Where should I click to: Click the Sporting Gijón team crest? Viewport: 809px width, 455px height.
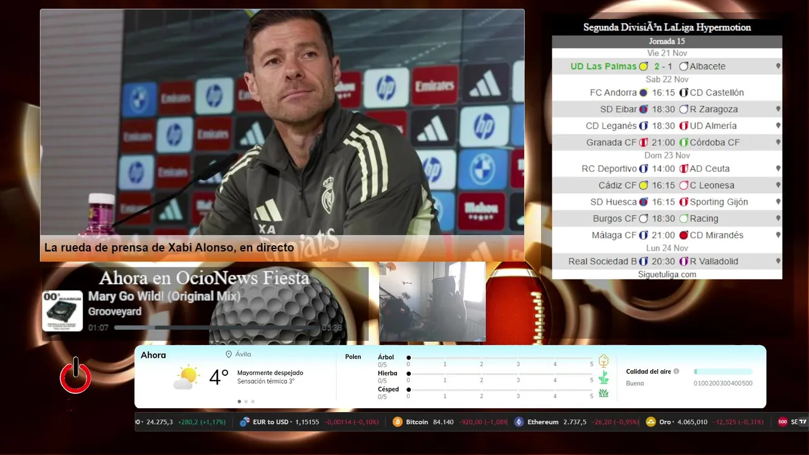click(683, 202)
